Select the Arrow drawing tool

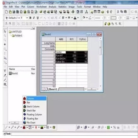tap(5, 76)
